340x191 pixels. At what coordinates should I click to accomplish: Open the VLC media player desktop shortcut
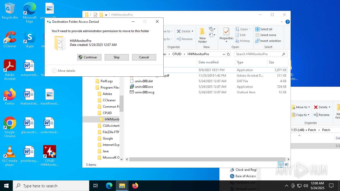tap(10, 156)
